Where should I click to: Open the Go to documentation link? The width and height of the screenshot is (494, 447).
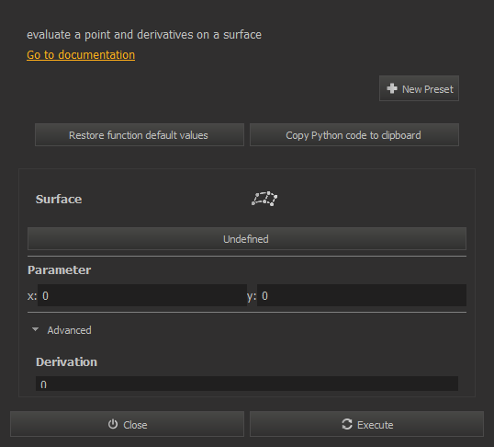[81, 55]
